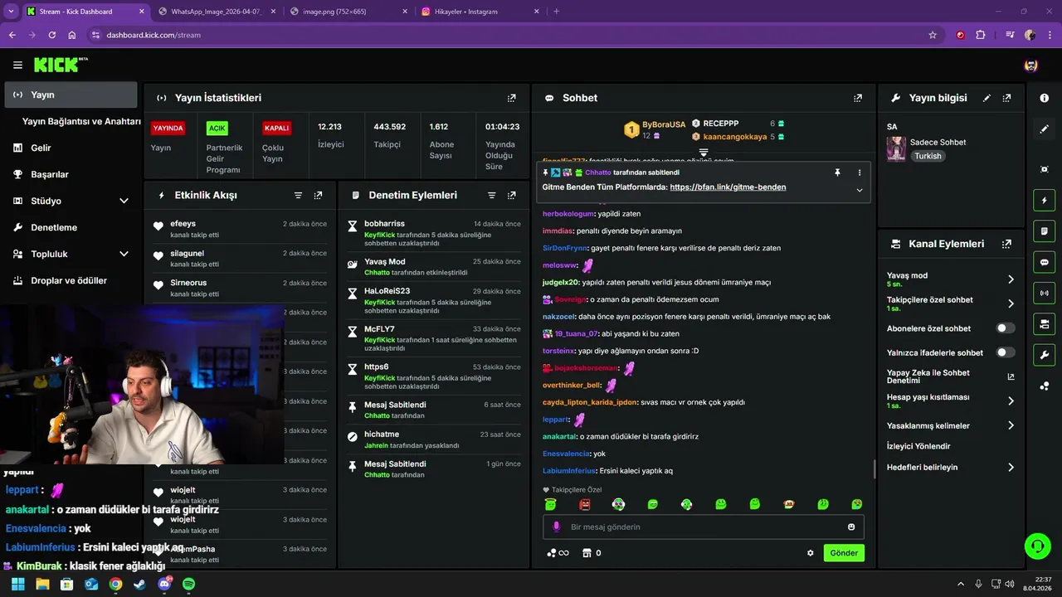The image size is (1062, 597).
Task: Open Hesap yaşı kısıtlaması arrow
Action: [x=1011, y=401]
